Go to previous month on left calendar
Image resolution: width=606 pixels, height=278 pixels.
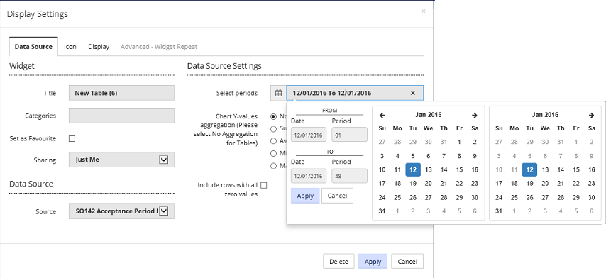pyautogui.click(x=382, y=115)
